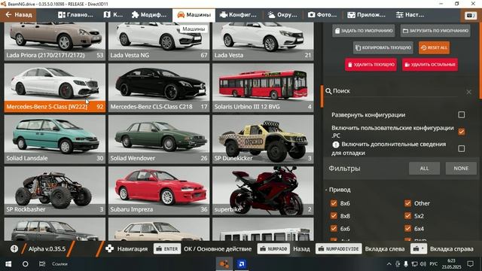
Task: Uncheck the 5x2 drive filter
Action: click(407, 216)
